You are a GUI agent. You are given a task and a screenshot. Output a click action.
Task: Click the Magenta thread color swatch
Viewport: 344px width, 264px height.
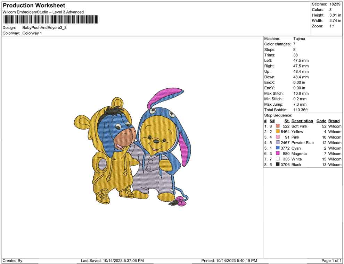(278, 153)
